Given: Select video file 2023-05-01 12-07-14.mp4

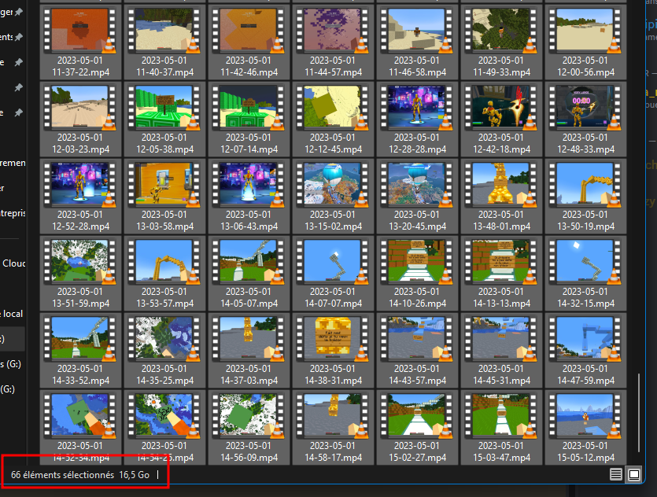Looking at the screenshot, I should (249, 119).
